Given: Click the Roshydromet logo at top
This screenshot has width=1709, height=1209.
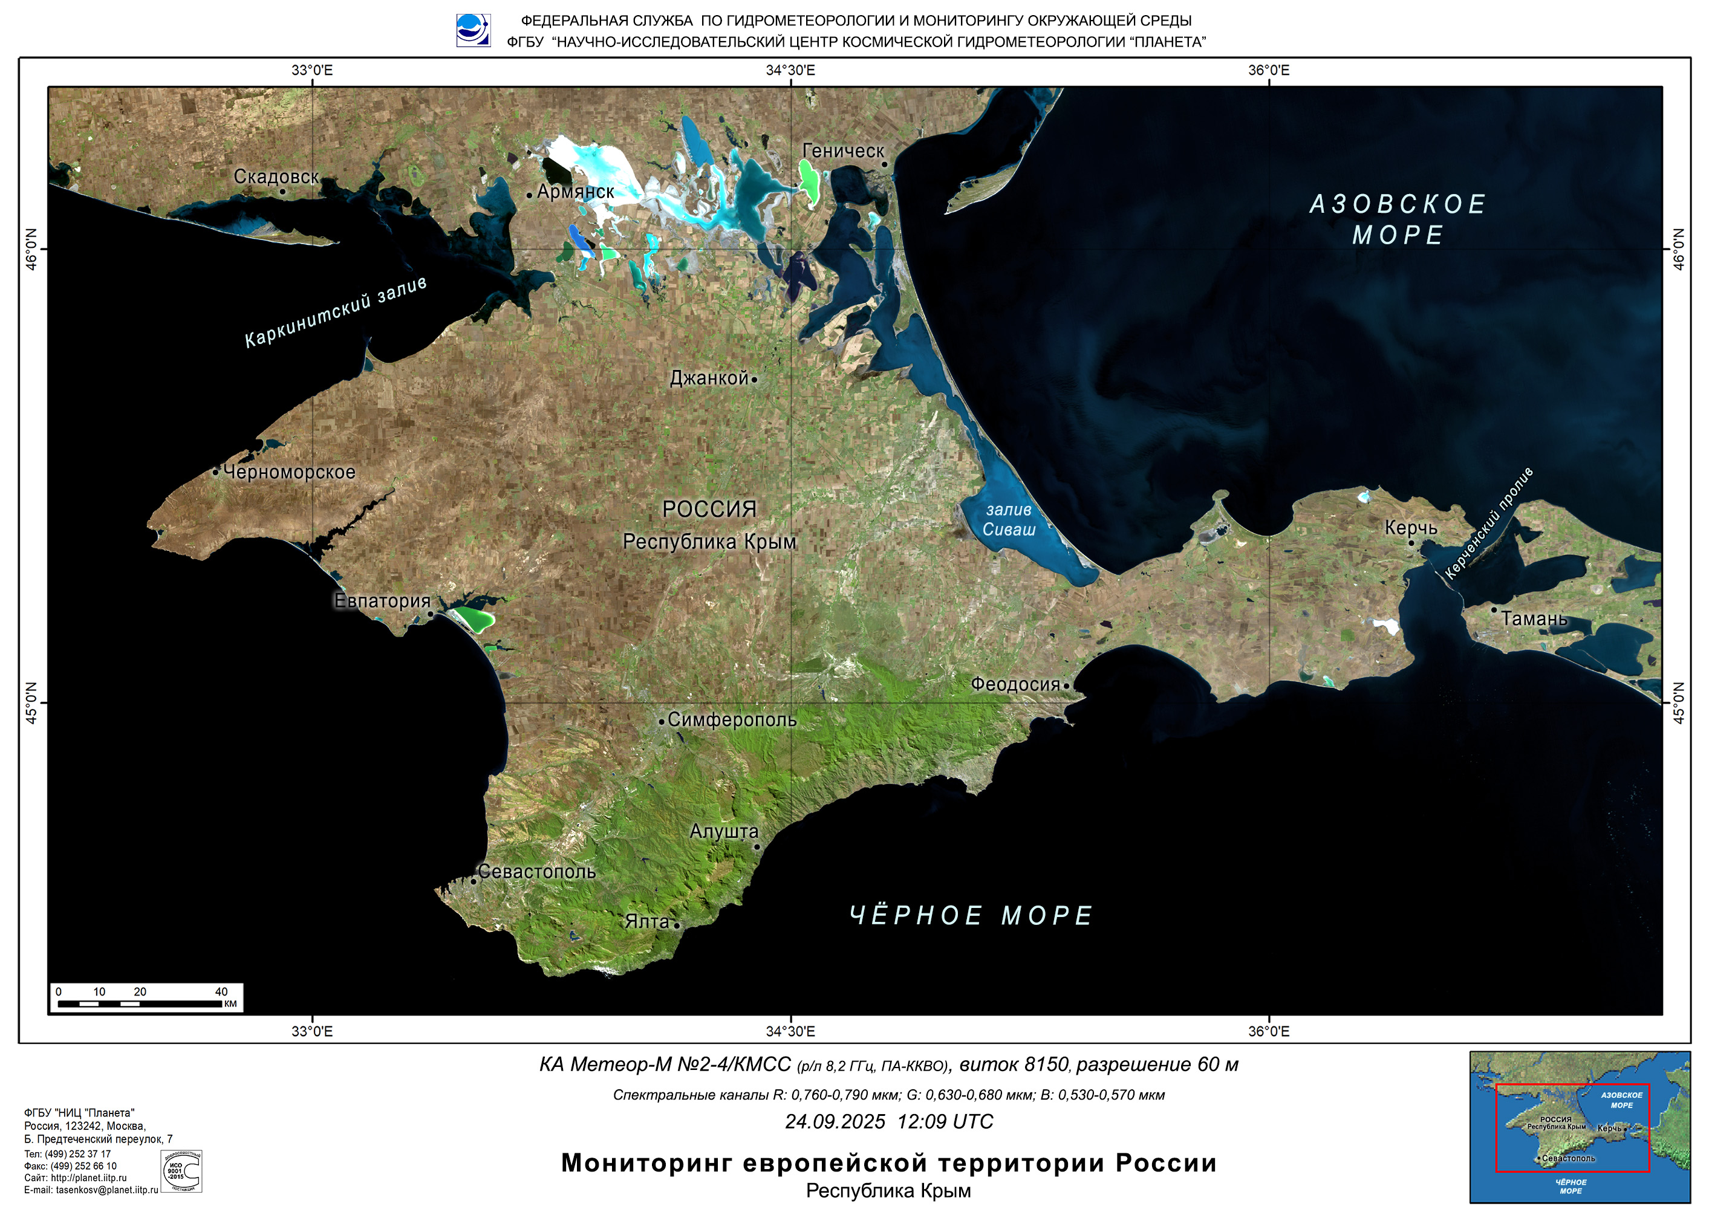Looking at the screenshot, I should point(473,30).
